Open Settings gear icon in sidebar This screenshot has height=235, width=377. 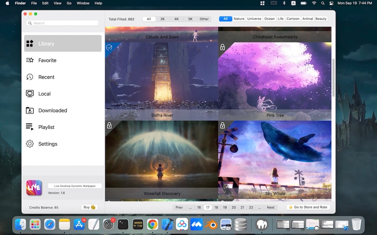[x=30, y=144]
